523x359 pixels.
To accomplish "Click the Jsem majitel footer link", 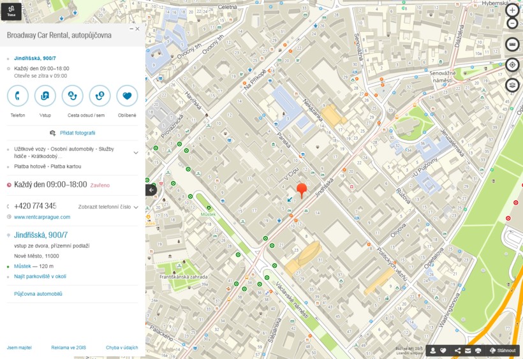I will pyautogui.click(x=19, y=348).
